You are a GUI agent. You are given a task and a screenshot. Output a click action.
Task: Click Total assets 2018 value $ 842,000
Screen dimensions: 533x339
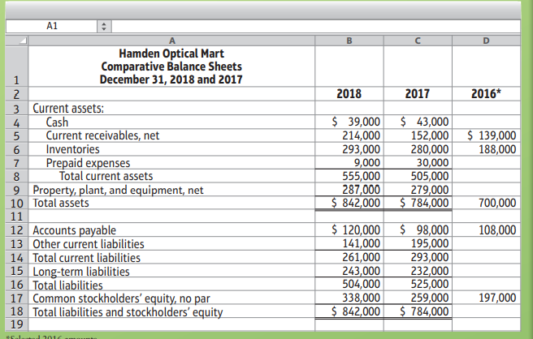tap(349, 203)
